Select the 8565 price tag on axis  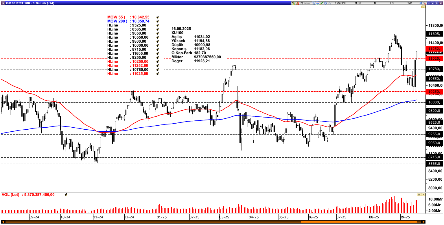434,164
